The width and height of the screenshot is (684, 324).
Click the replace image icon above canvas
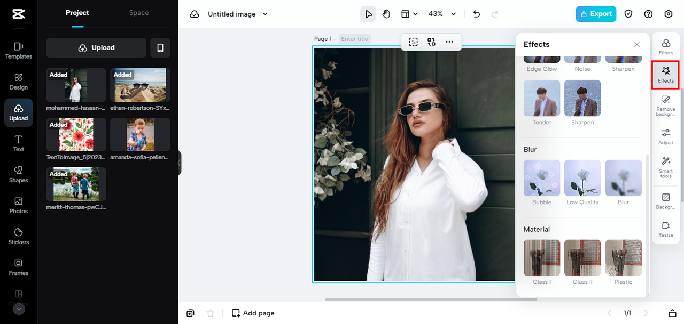pos(431,42)
